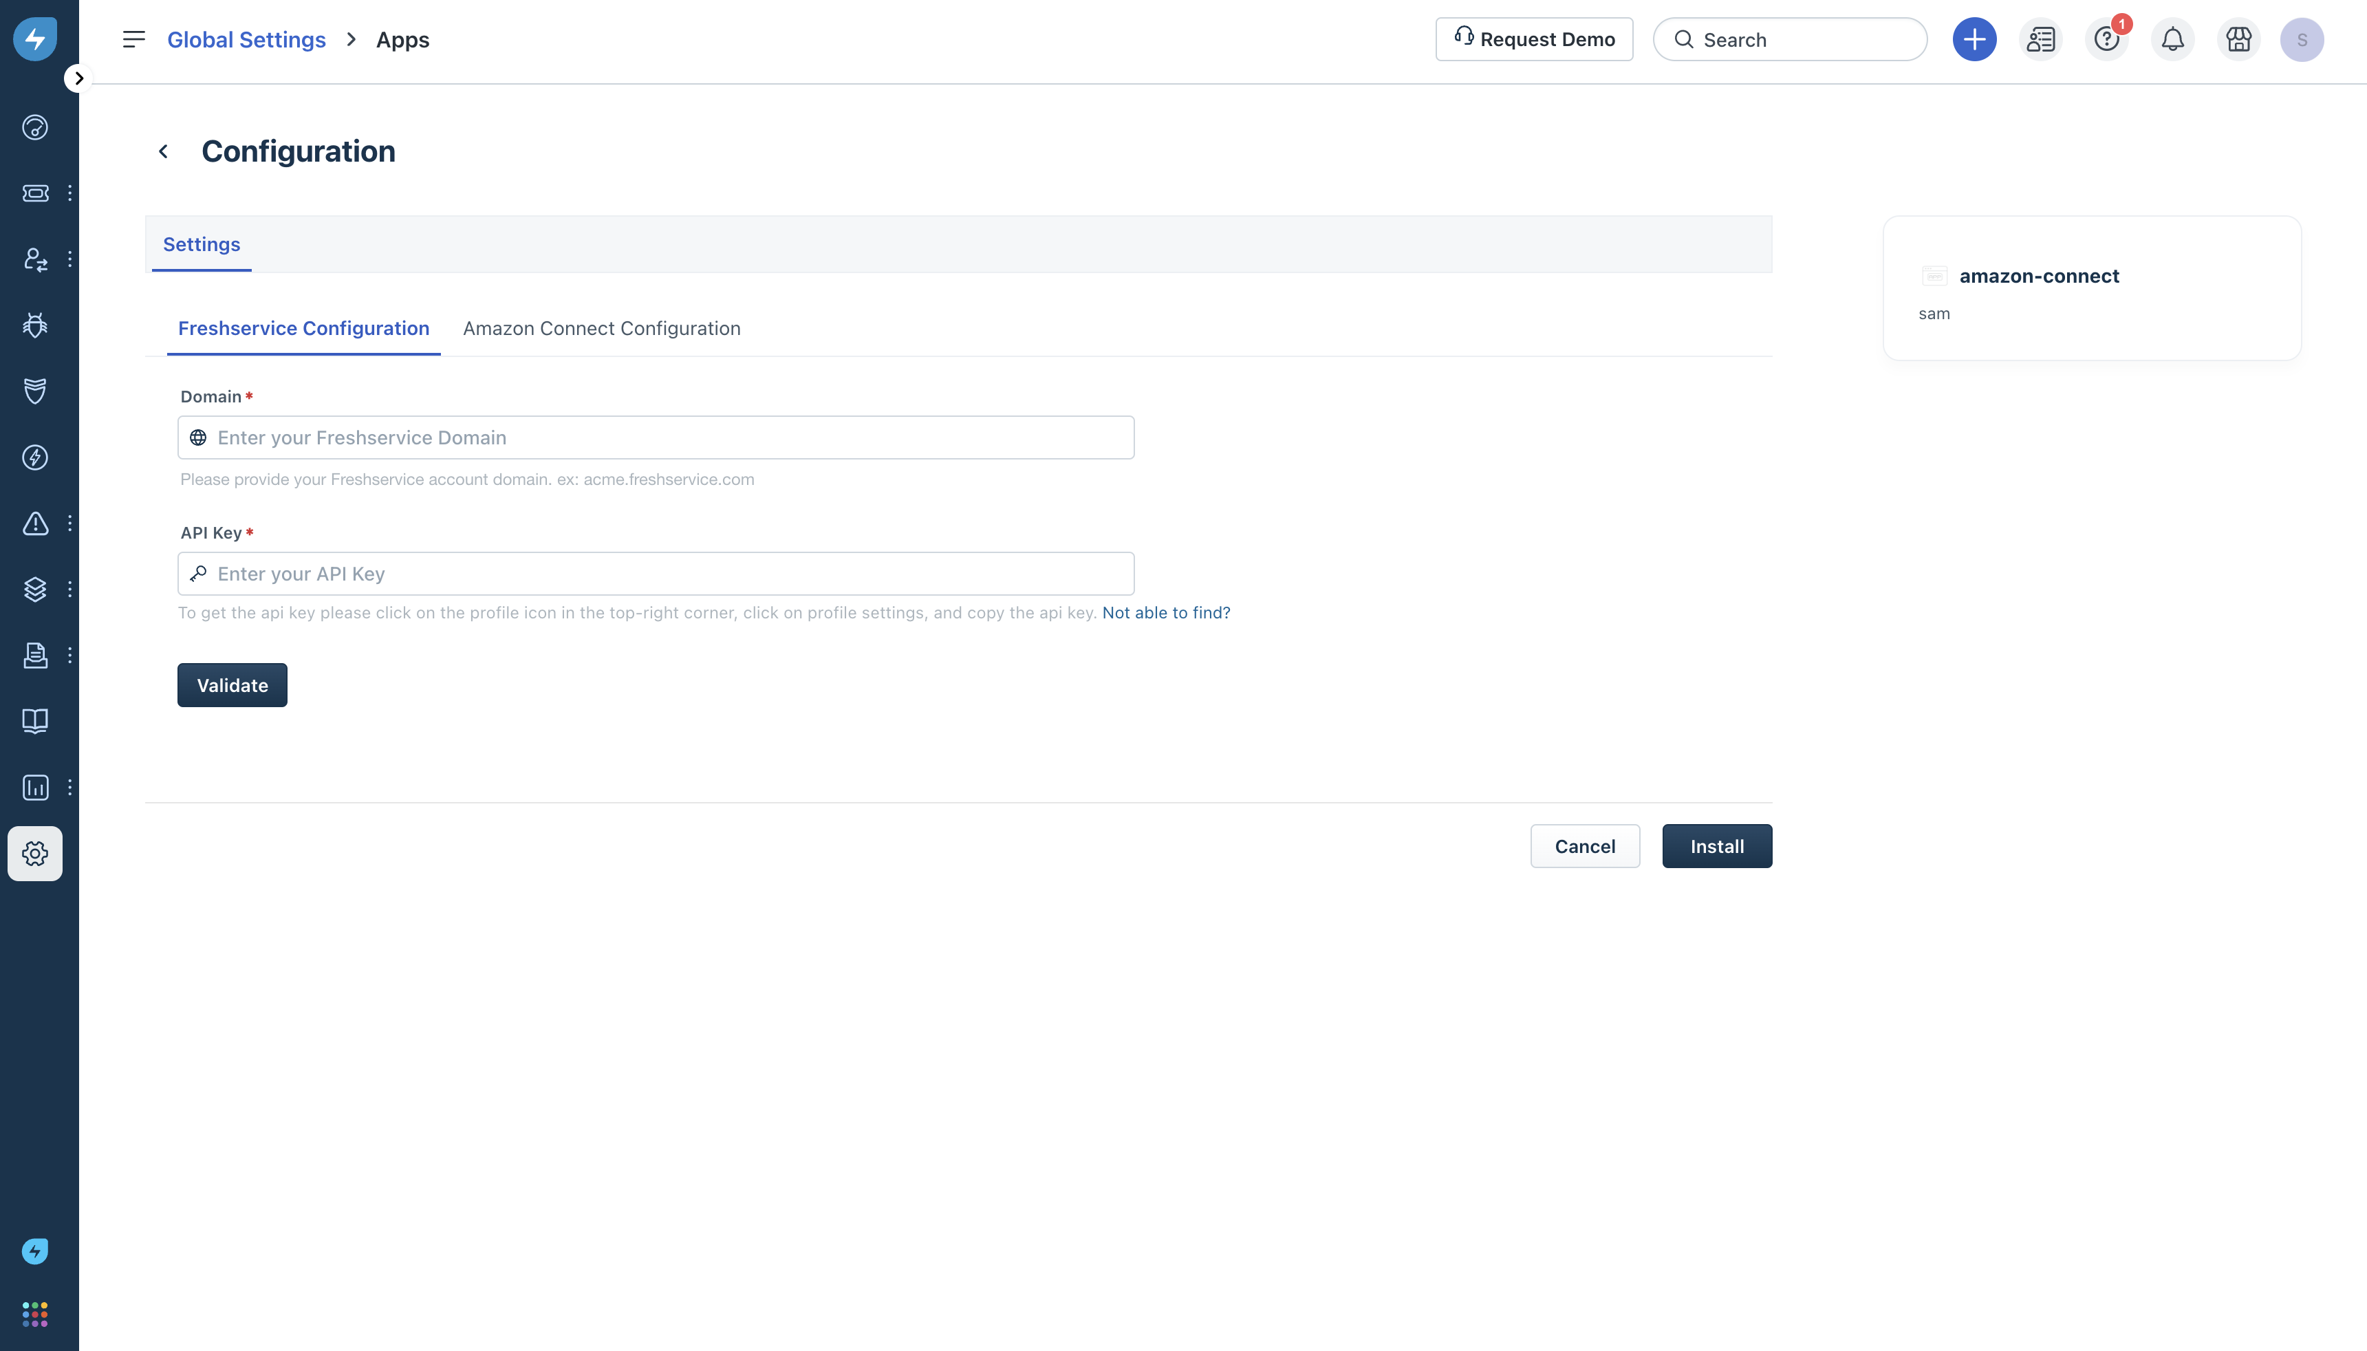
Task: Open the user profile avatar menu
Action: pos(2301,40)
